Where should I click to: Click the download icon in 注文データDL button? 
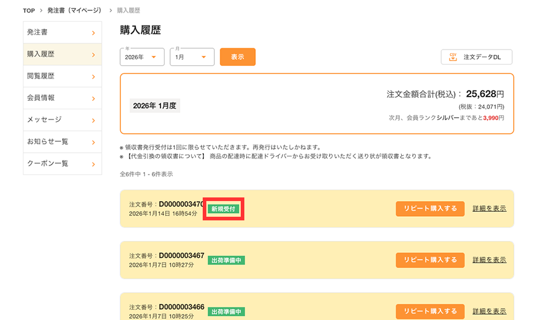click(453, 57)
